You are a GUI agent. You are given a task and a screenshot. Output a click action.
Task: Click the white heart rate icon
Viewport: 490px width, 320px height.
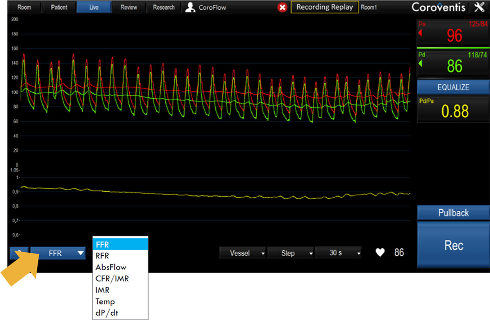[380, 252]
